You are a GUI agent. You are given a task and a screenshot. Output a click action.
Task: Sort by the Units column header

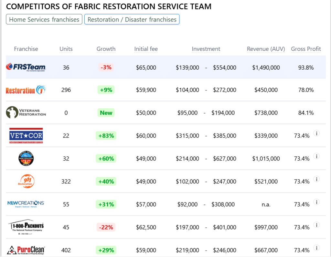tap(66, 49)
